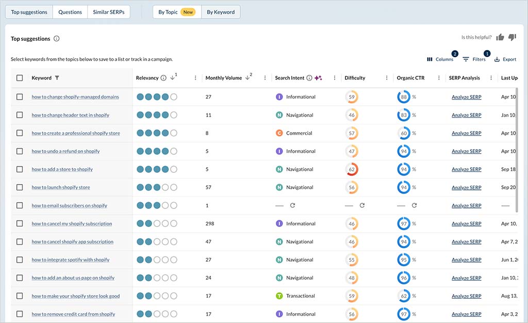Analyze SERP for launch shopify store
Image resolution: width=528 pixels, height=323 pixels.
click(466, 187)
